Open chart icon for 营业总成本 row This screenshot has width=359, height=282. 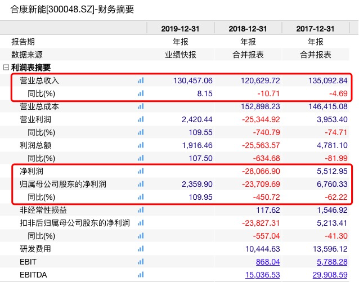[x=141, y=106]
